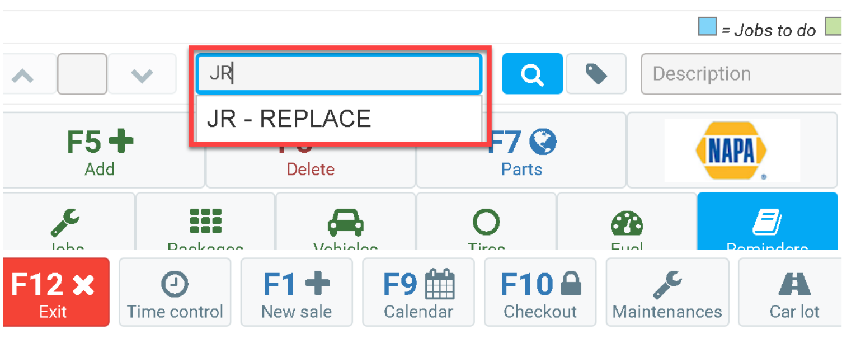This screenshot has height=348, width=842.
Task: Click the blue magnifier search button
Action: pyautogui.click(x=532, y=74)
